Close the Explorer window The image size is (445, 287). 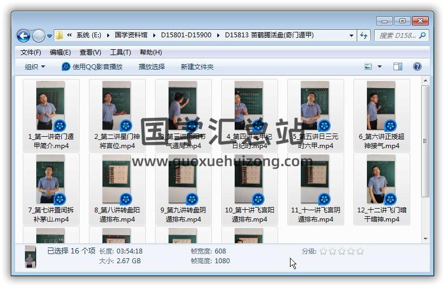click(420, 21)
